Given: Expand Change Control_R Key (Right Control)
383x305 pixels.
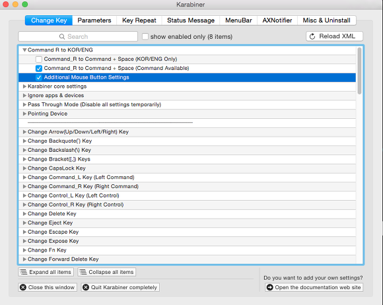Looking at the screenshot, I should [24, 205].
